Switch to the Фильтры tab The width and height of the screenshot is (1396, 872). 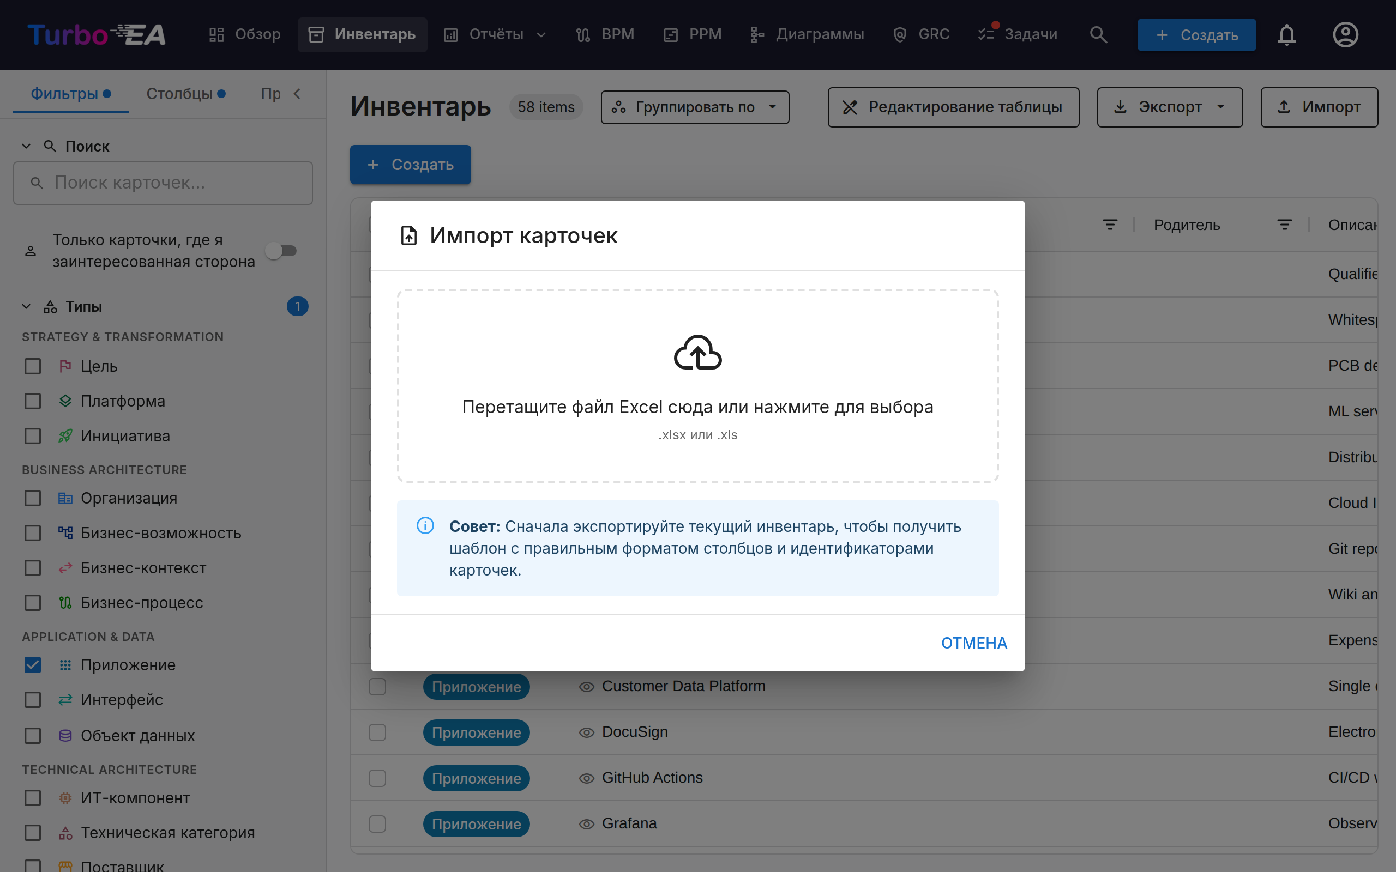pyautogui.click(x=70, y=93)
